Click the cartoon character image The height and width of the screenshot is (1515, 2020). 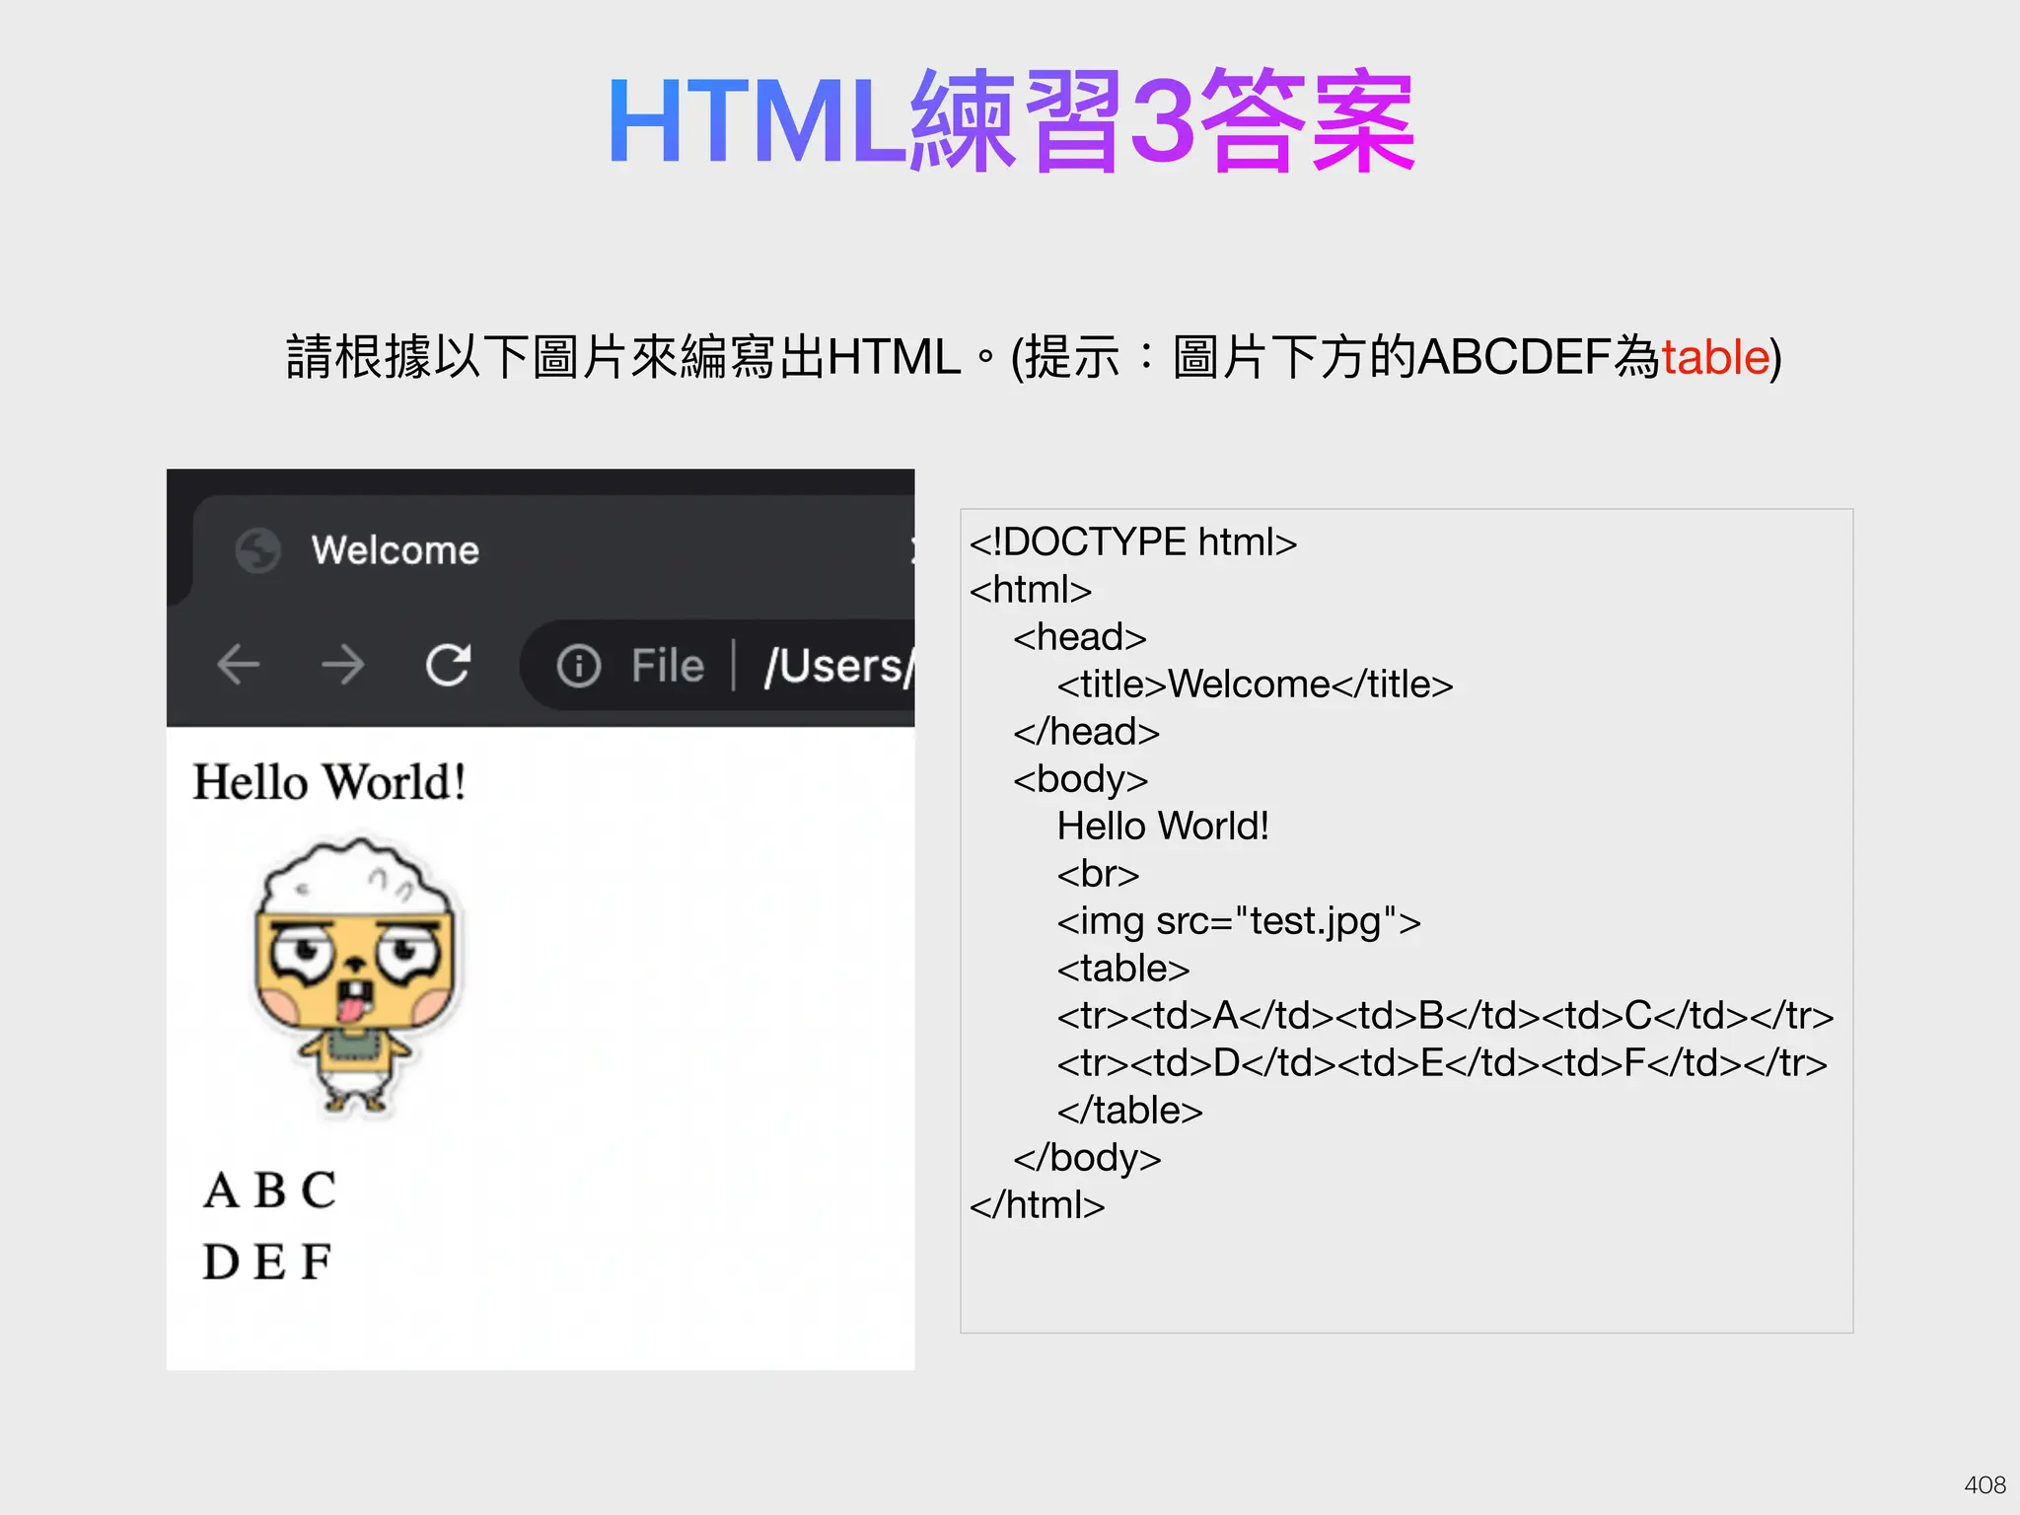(x=358, y=977)
